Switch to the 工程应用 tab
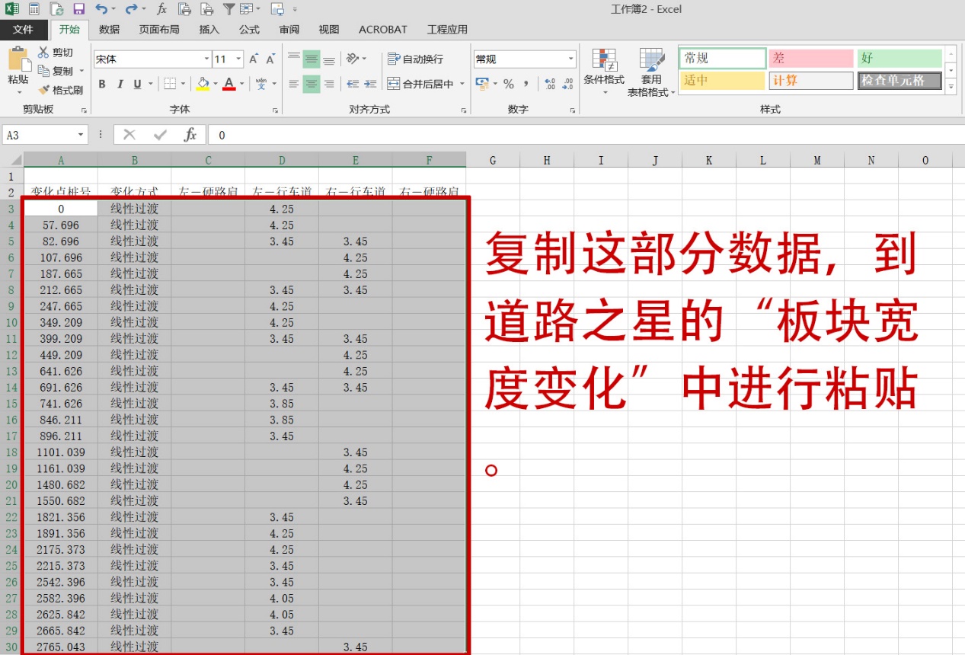Screen dimensions: 965x655 [447, 30]
